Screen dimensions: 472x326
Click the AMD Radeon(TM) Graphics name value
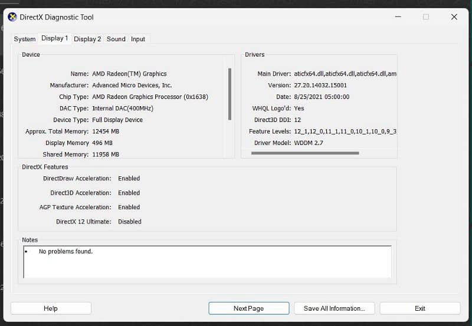coord(129,74)
